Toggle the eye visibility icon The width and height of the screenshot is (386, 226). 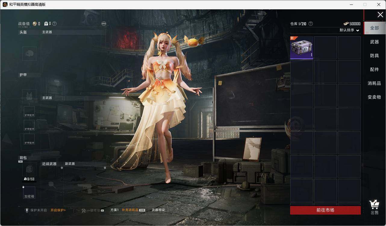[x=104, y=24]
